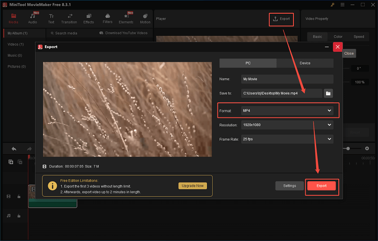378x241 pixels.
Task: Expand the Format MP4 dropdown
Action: tap(287, 110)
